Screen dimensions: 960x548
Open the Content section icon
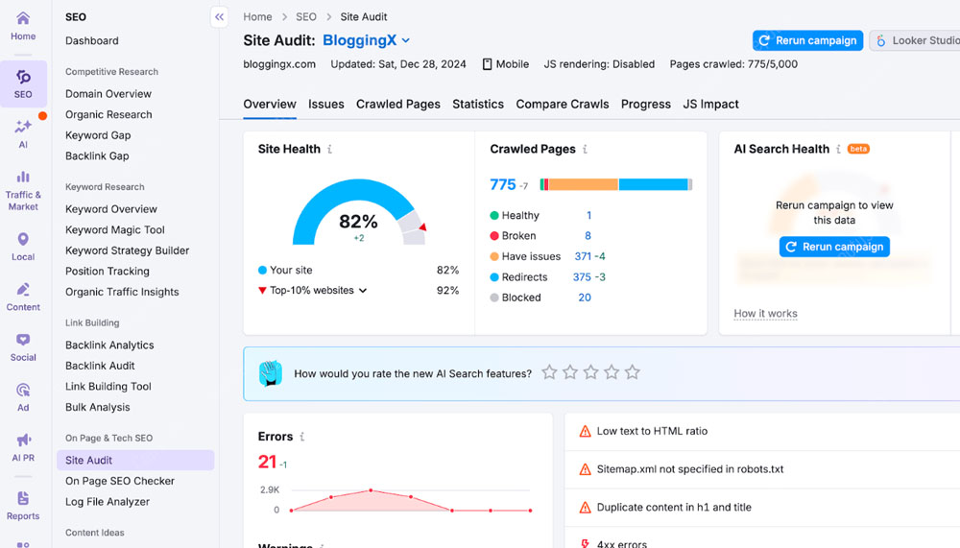23,297
